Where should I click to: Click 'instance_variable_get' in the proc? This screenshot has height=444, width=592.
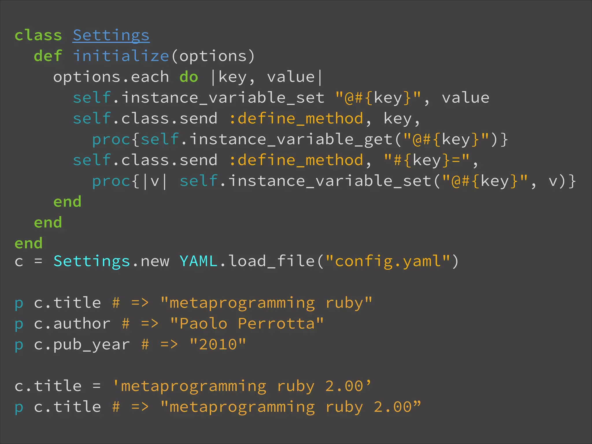(291, 139)
